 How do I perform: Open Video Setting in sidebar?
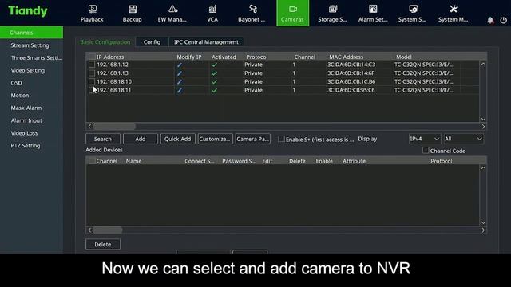click(28, 70)
